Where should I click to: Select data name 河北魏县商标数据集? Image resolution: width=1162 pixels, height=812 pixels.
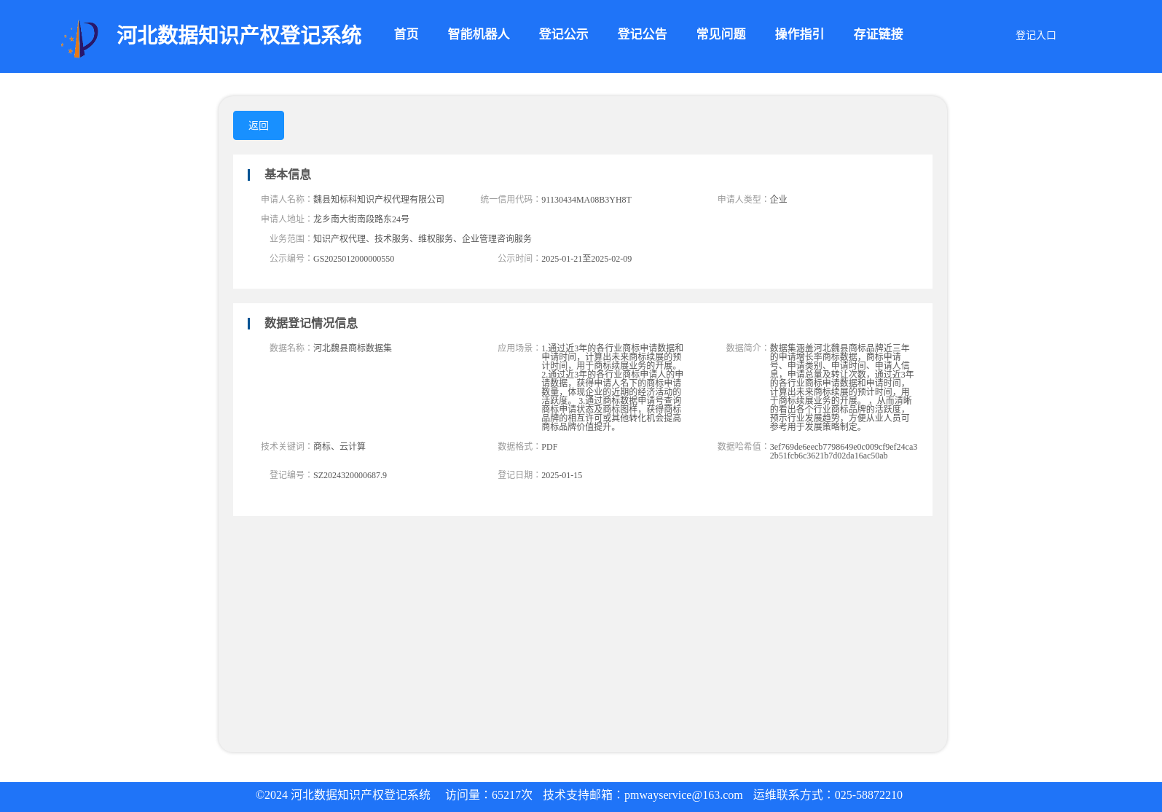353,348
